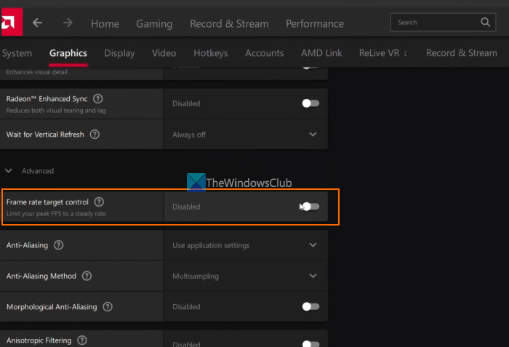This screenshot has height=347, width=509.
Task: Open help for Frame rate target control
Action: [99, 202]
